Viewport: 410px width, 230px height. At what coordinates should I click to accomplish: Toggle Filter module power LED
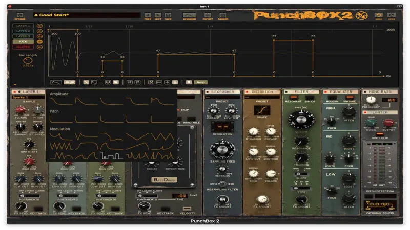(x=286, y=92)
